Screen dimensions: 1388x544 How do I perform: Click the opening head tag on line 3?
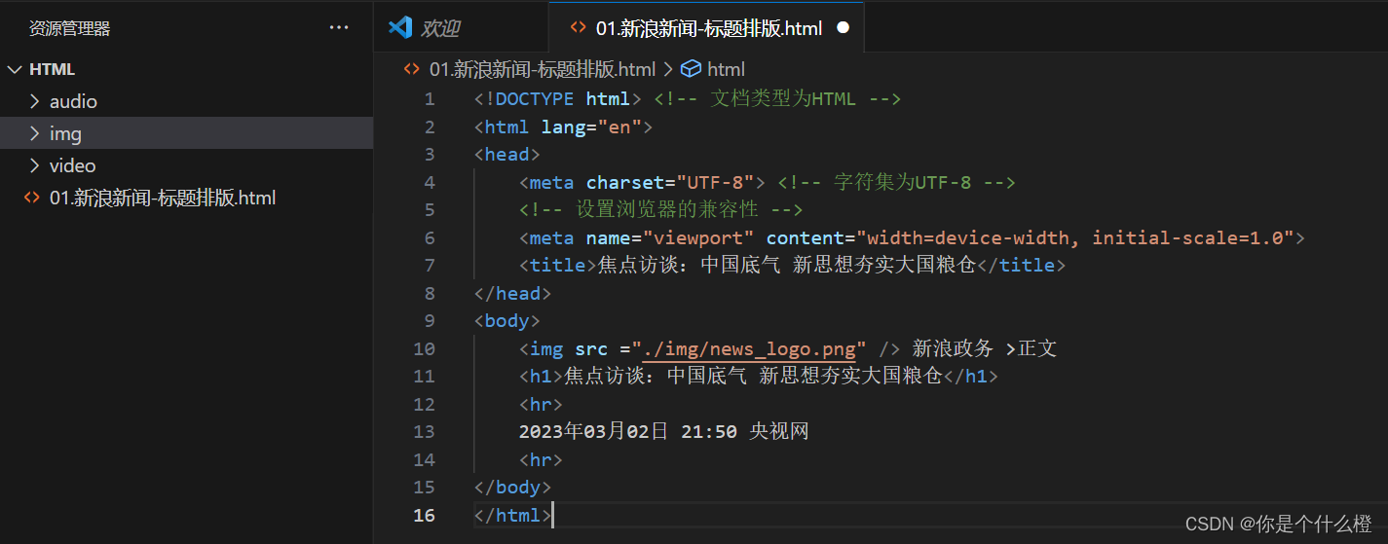point(506,154)
